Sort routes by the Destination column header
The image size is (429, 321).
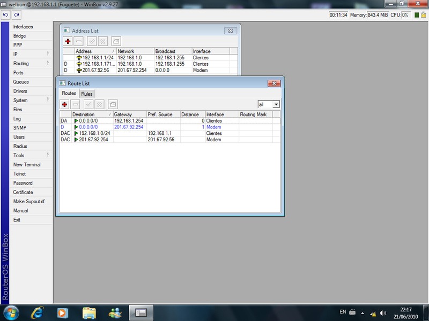pos(92,114)
